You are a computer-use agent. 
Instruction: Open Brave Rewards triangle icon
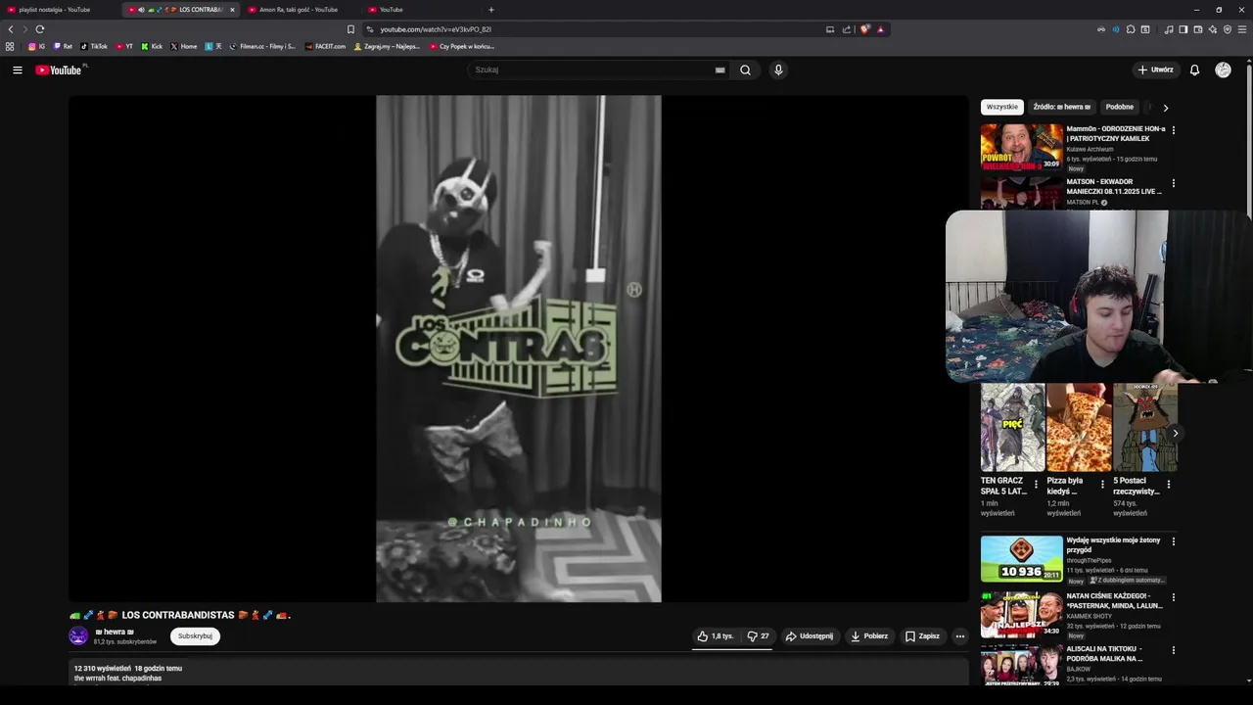pos(880,29)
